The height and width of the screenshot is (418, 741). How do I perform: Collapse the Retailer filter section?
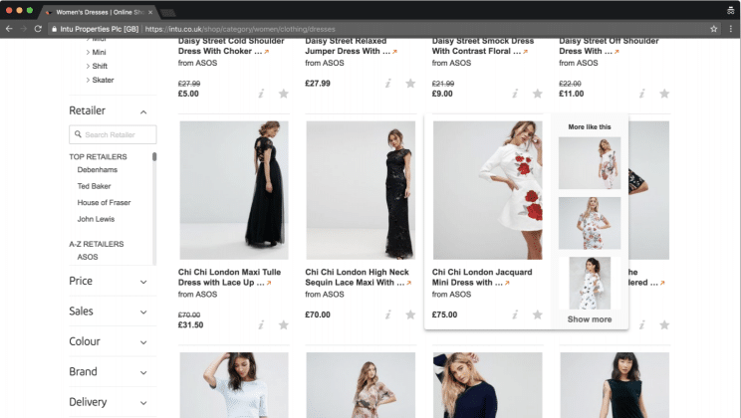[x=143, y=111]
